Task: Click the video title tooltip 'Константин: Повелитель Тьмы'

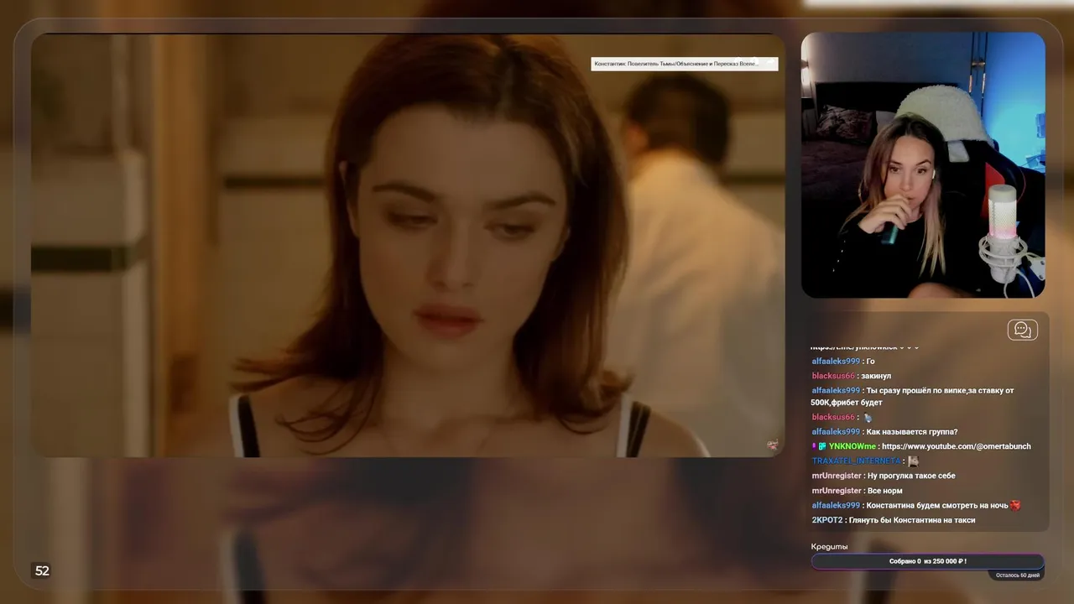Action: click(685, 64)
